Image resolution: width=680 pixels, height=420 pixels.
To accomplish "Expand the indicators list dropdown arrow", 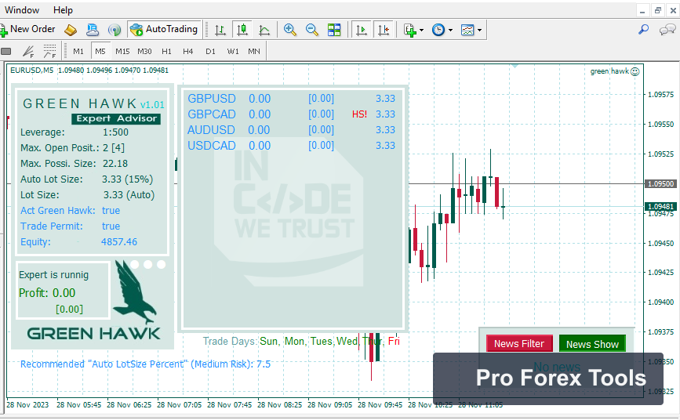I will pyautogui.click(x=421, y=31).
